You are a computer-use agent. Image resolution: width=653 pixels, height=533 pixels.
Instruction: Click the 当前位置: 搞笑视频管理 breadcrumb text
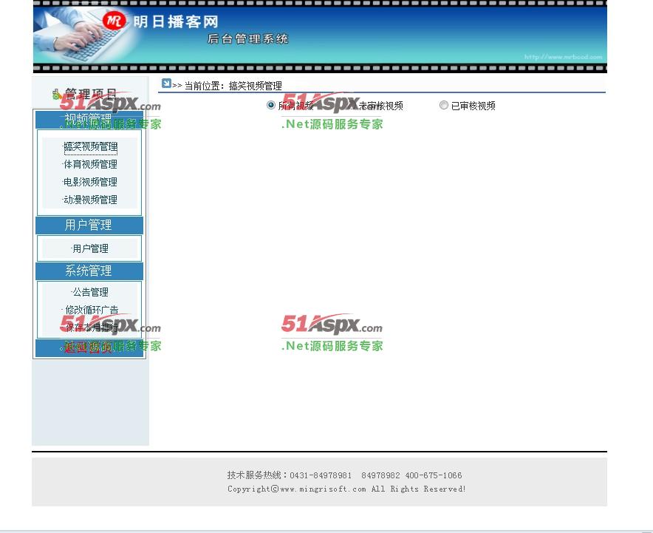[233, 86]
